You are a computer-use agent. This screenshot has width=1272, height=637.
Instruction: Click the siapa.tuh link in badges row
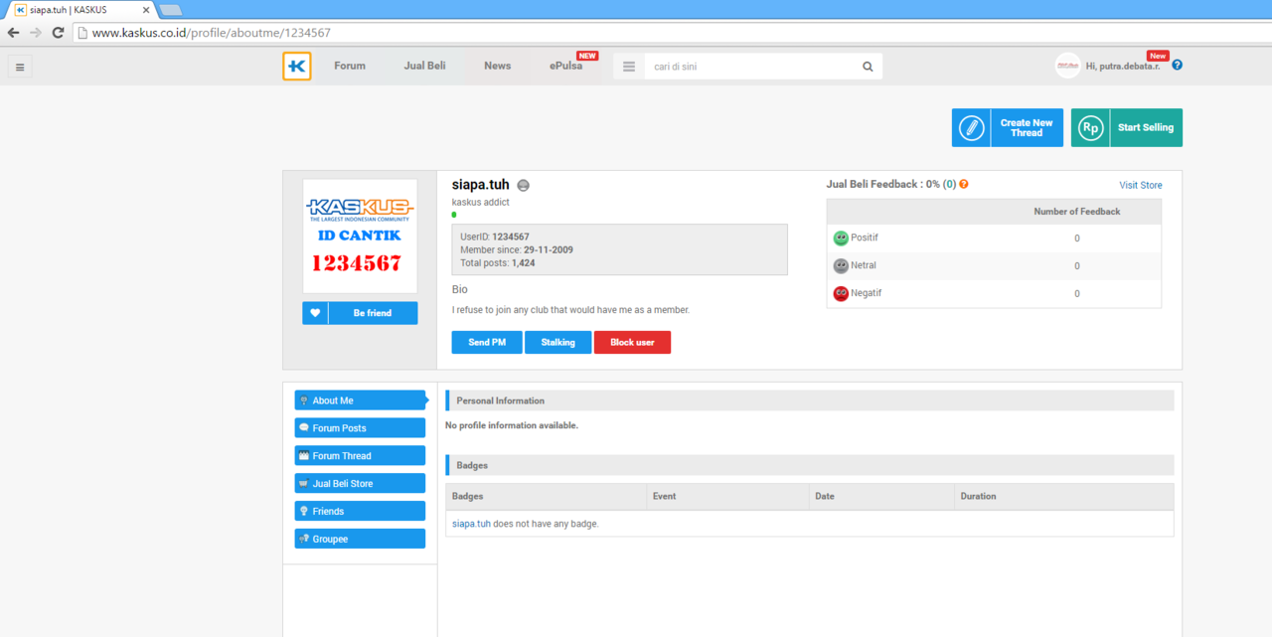coord(471,524)
